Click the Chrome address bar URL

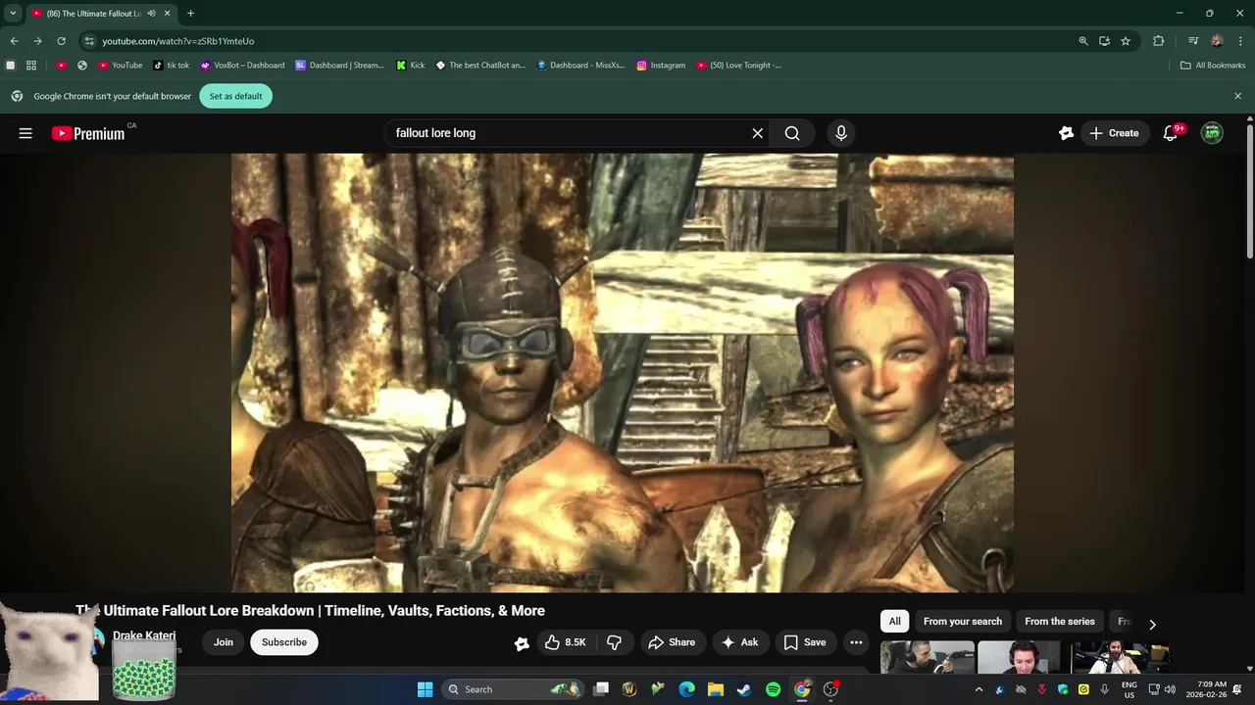[177, 41]
